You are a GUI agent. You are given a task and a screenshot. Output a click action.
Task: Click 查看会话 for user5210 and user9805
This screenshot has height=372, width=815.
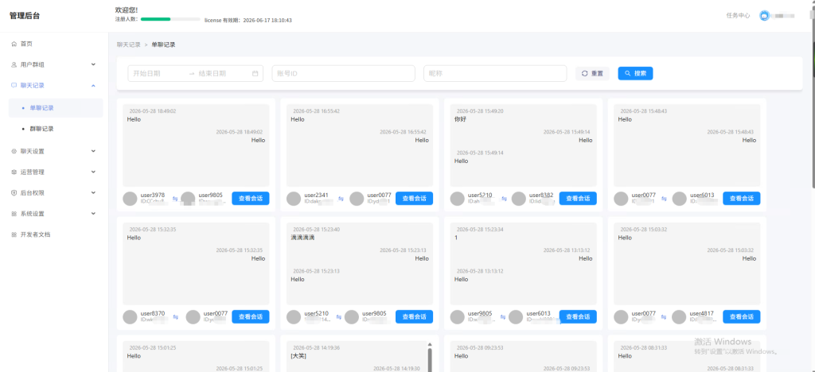point(414,316)
